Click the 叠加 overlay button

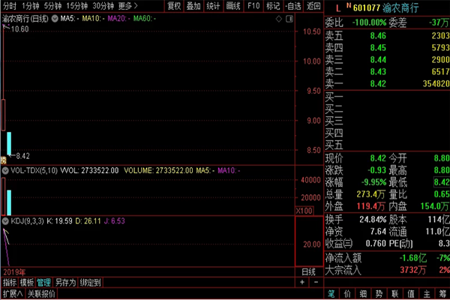tap(193, 6)
